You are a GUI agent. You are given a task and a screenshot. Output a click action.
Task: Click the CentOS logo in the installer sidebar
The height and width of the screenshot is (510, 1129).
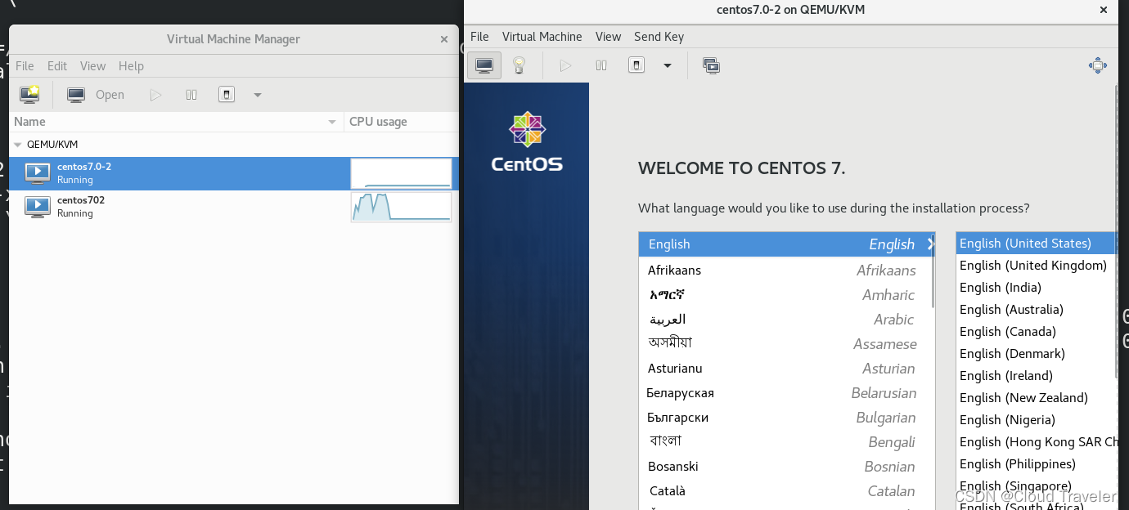[527, 142]
